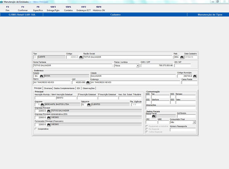Open the Física / Jurídica dropdown
Image resolution: width=229 pixels, height=169 pixels.
(x=138, y=66)
